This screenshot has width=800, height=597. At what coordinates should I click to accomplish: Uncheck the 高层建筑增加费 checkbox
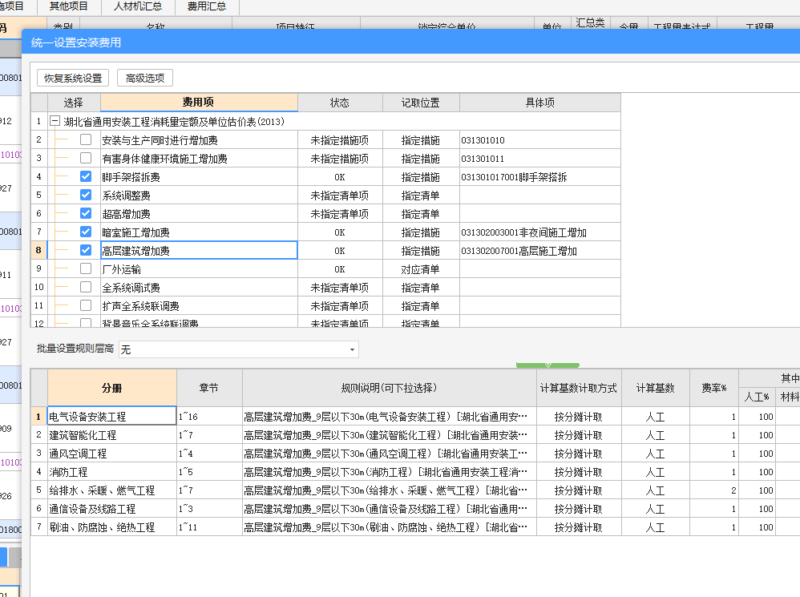point(86,250)
